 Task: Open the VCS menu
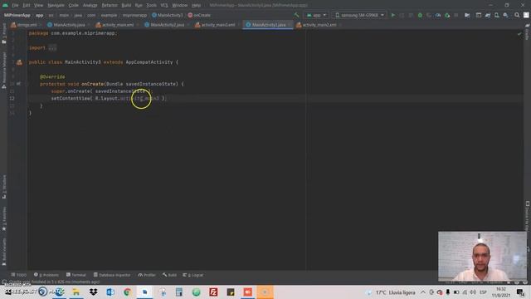[x=164, y=5]
